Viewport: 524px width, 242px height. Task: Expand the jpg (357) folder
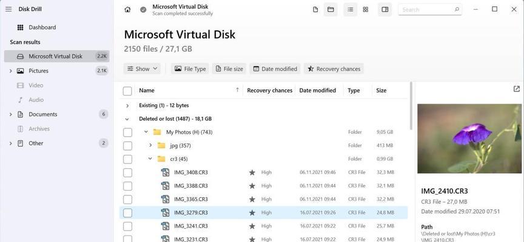150,145
